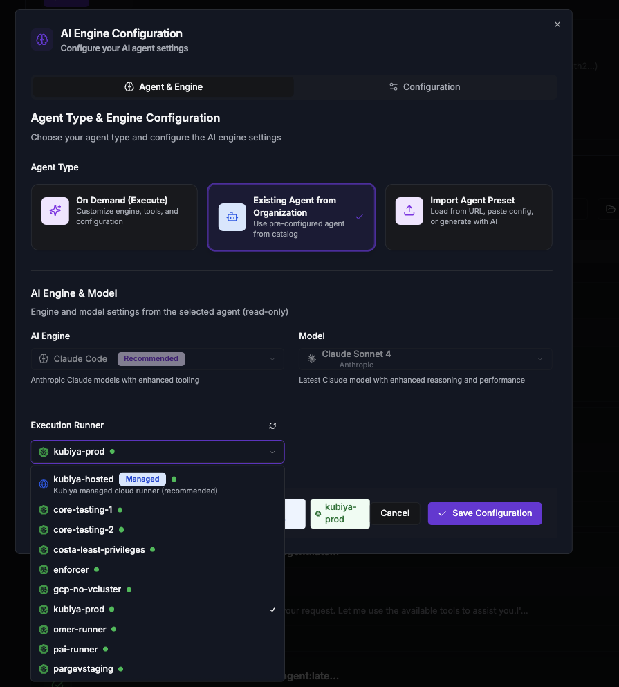The width and height of the screenshot is (619, 687).
Task: Click the globe icon beside kubiya-hosted
Action: pyautogui.click(x=44, y=484)
